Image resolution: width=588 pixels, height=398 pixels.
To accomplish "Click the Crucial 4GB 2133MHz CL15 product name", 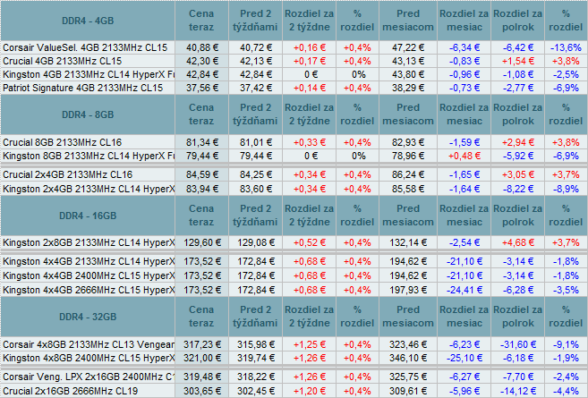I will pyautogui.click(x=63, y=61).
